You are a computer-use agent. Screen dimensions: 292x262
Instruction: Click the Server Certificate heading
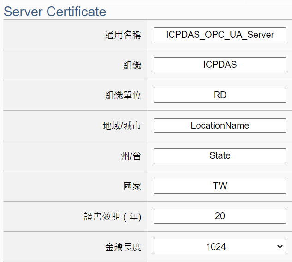55,12
